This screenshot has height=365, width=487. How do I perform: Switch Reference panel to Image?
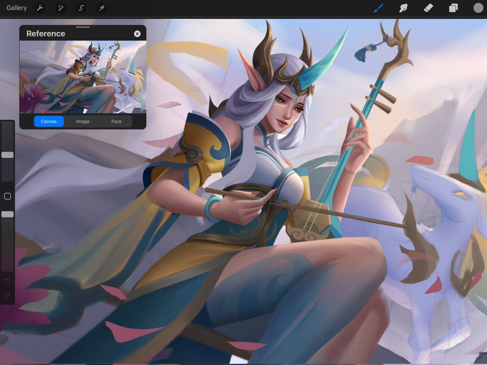pyautogui.click(x=83, y=121)
